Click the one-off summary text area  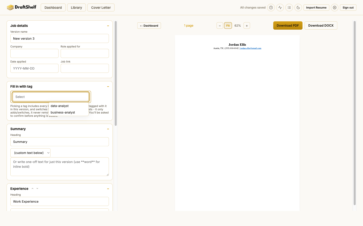pyautogui.click(x=59, y=167)
